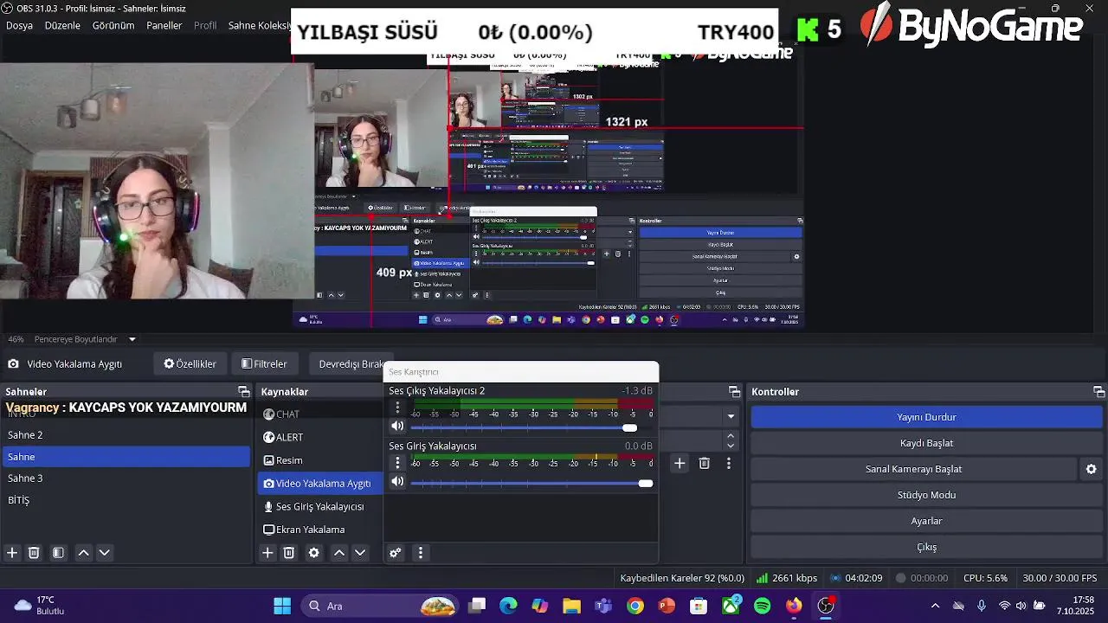Image resolution: width=1108 pixels, height=623 pixels.
Task: Increase transition duration stepper up arrow
Action: 731,436
